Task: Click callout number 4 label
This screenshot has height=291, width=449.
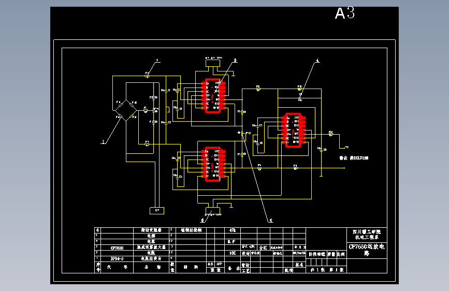Action: pos(317,61)
